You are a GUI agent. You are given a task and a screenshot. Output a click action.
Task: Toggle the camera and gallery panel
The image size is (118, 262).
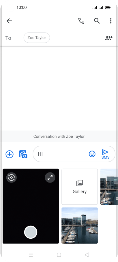point(23,154)
